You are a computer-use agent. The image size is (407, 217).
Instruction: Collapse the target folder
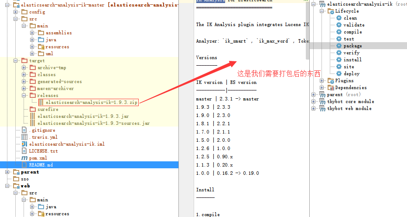pyautogui.click(x=16, y=60)
